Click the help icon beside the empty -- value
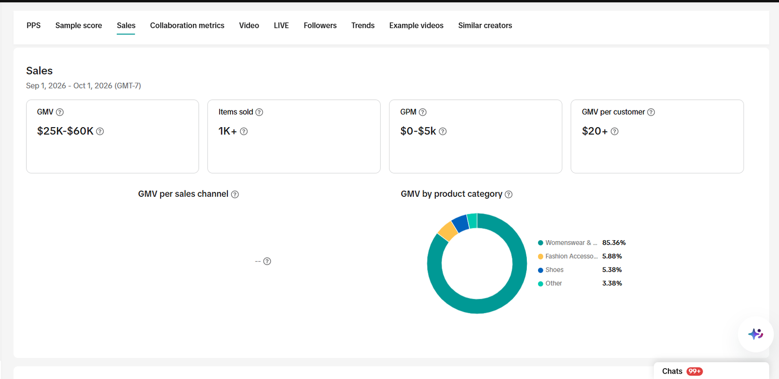Viewport: 779px width, 379px height. [267, 261]
